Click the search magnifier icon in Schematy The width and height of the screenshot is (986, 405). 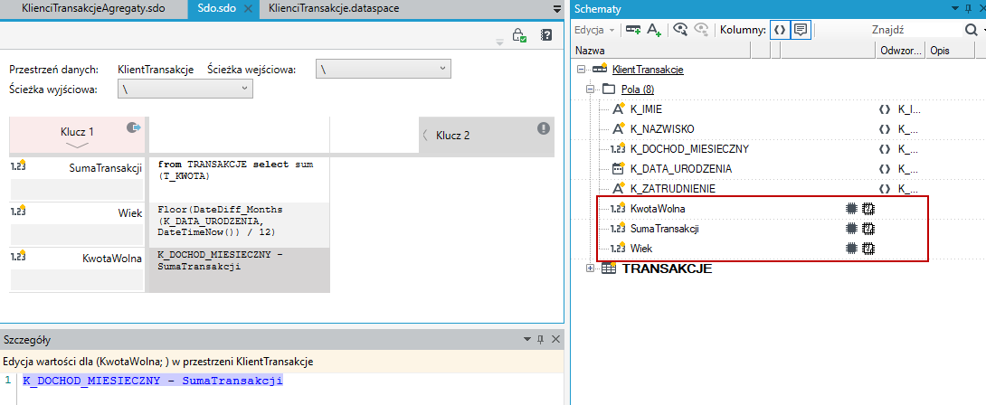(971, 30)
